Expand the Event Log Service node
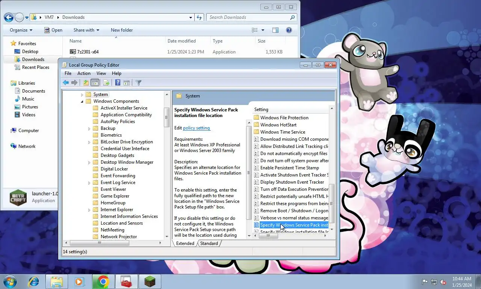Image resolution: width=481 pixels, height=289 pixels. (x=89, y=183)
